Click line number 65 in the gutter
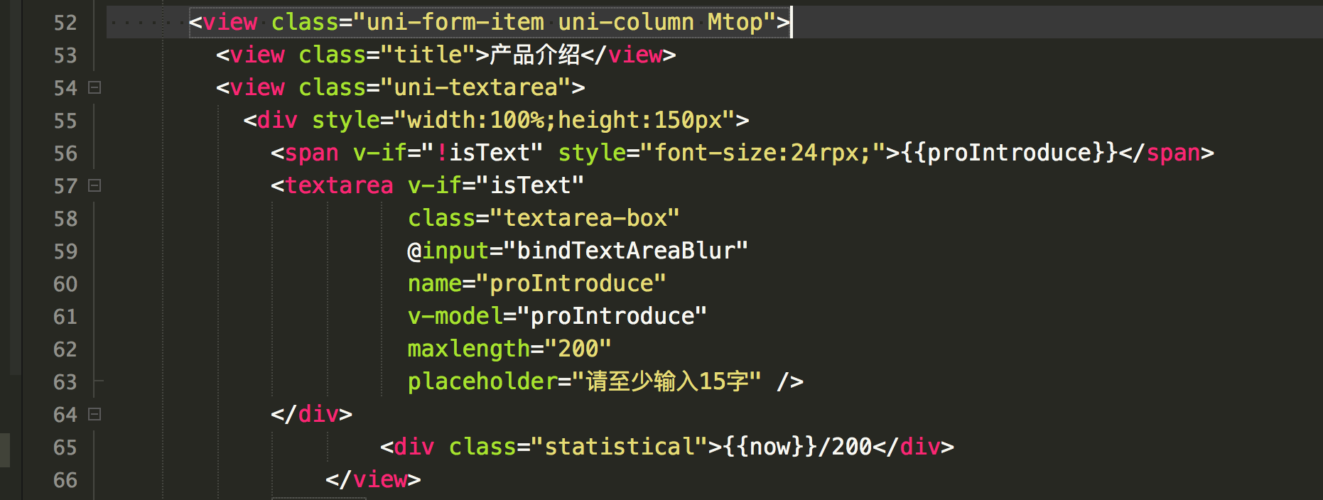 65,447
